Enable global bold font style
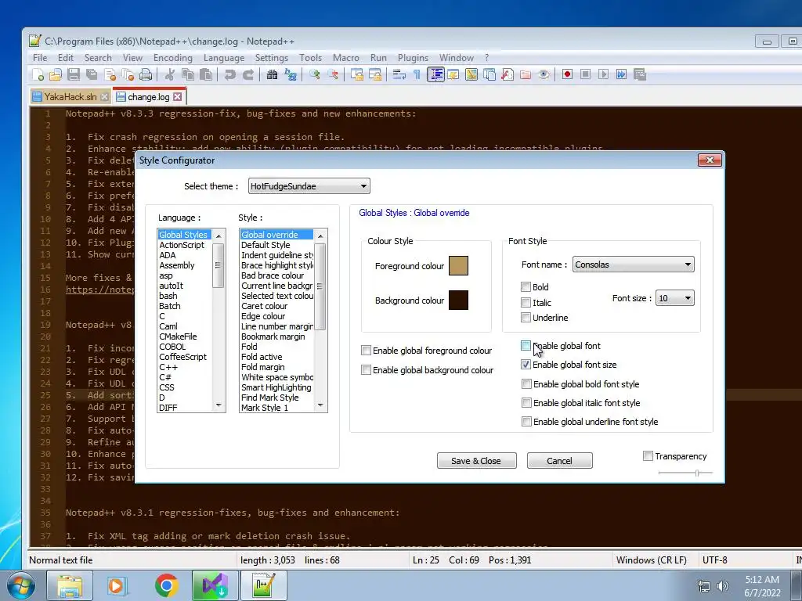802x601 pixels. [526, 383]
